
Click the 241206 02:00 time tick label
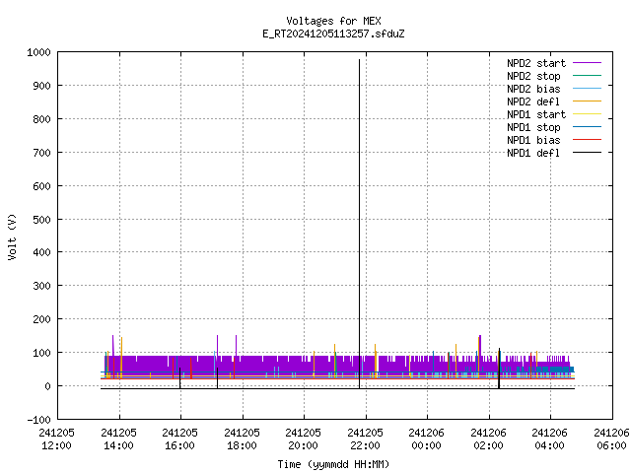point(488,439)
